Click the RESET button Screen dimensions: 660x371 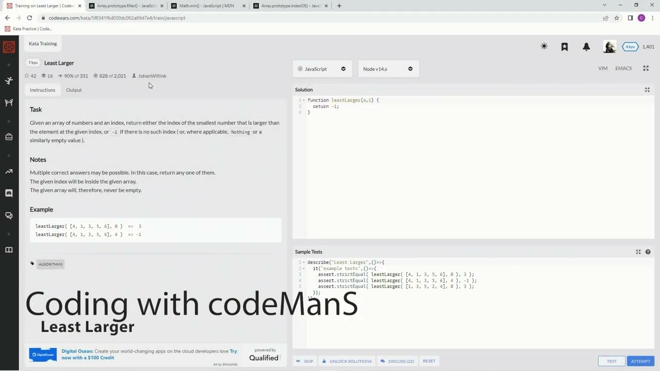(x=429, y=361)
